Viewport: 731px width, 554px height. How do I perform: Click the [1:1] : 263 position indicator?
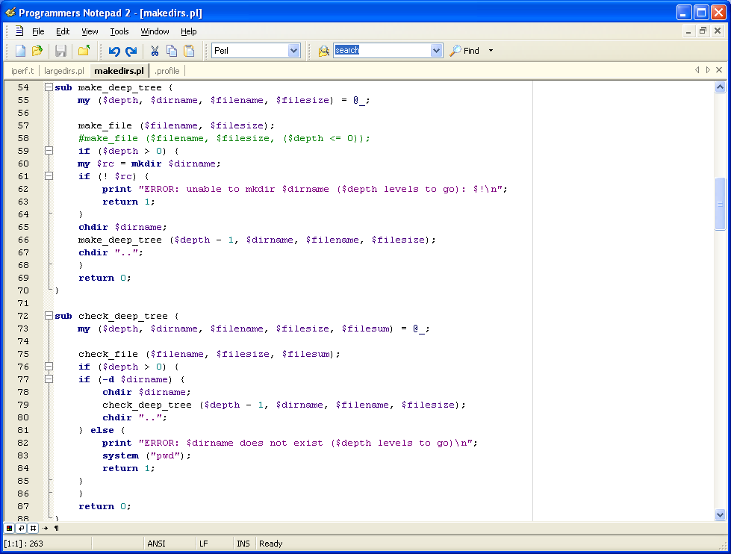(x=23, y=544)
